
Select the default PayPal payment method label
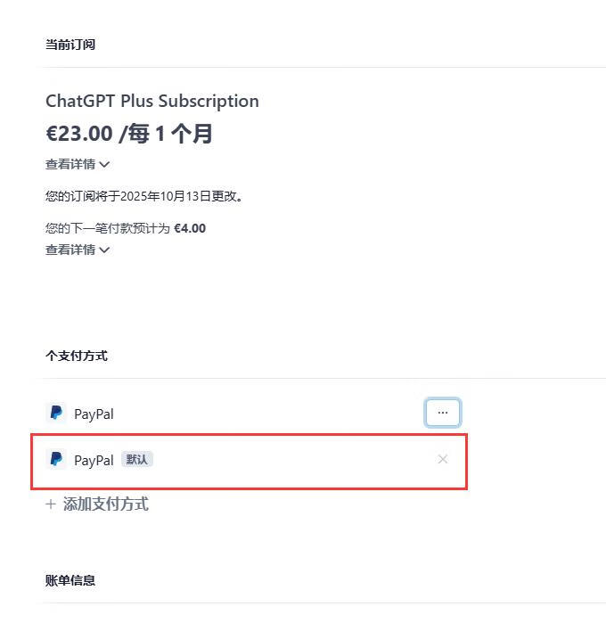coord(94,461)
